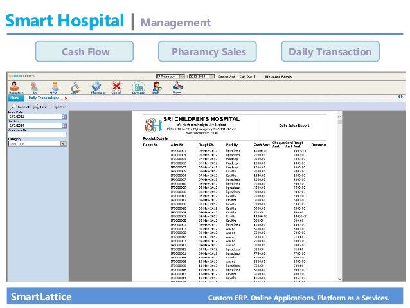Click the From Date input field

35,116
